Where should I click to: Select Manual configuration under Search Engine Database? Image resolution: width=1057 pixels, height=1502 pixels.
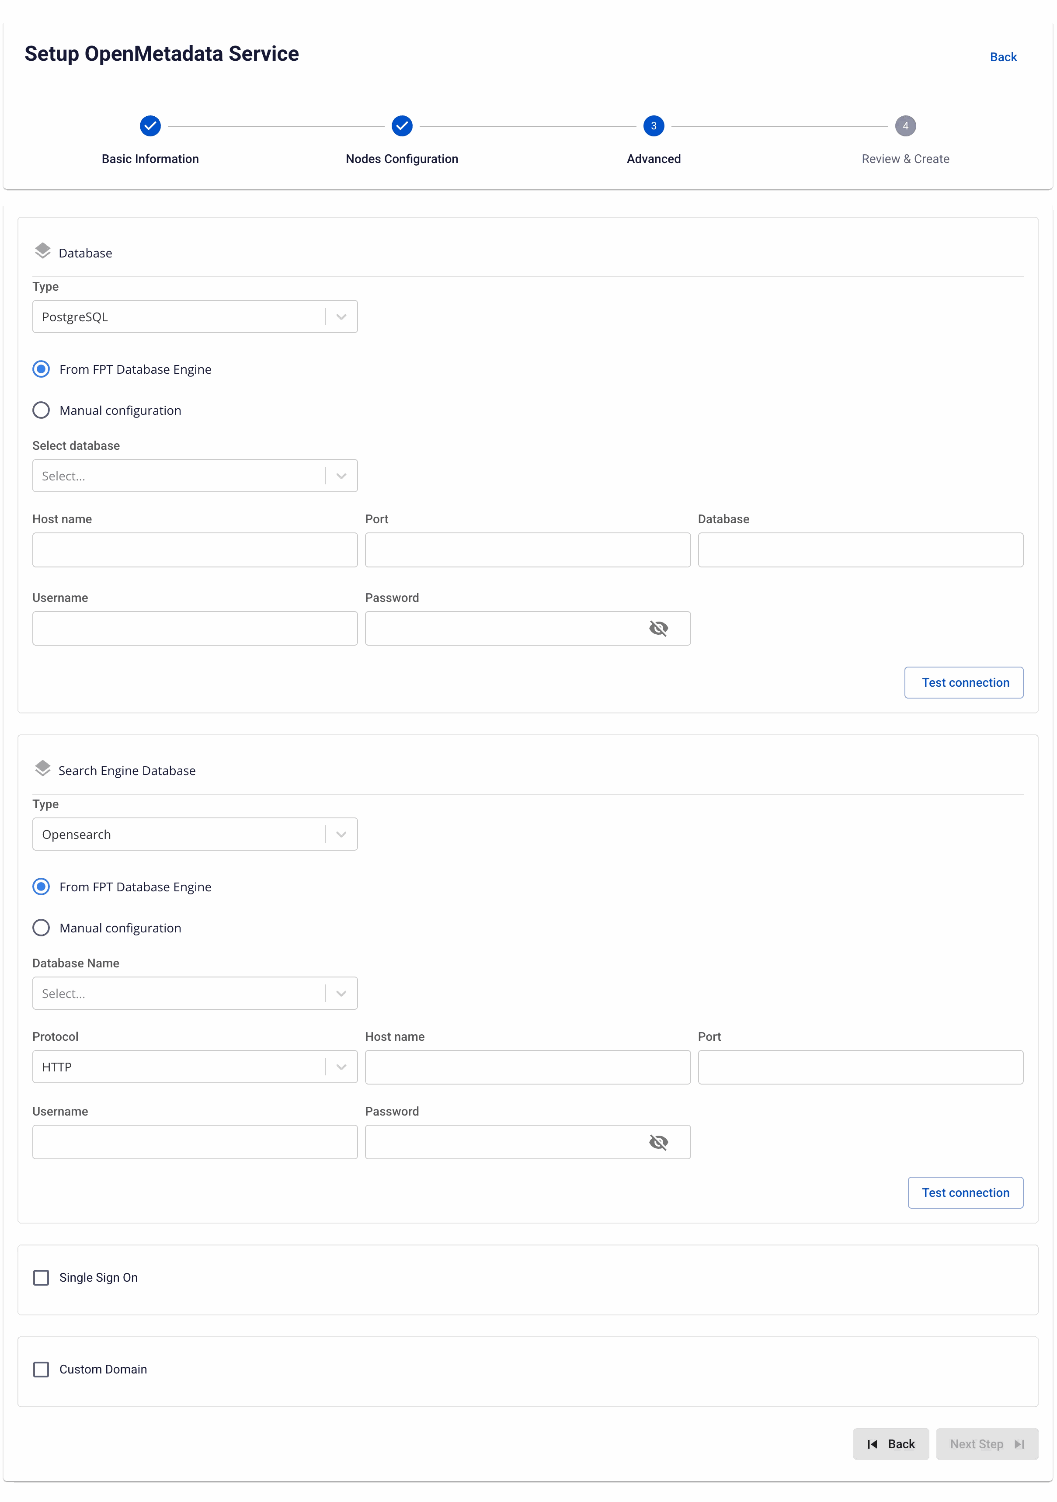(x=41, y=928)
